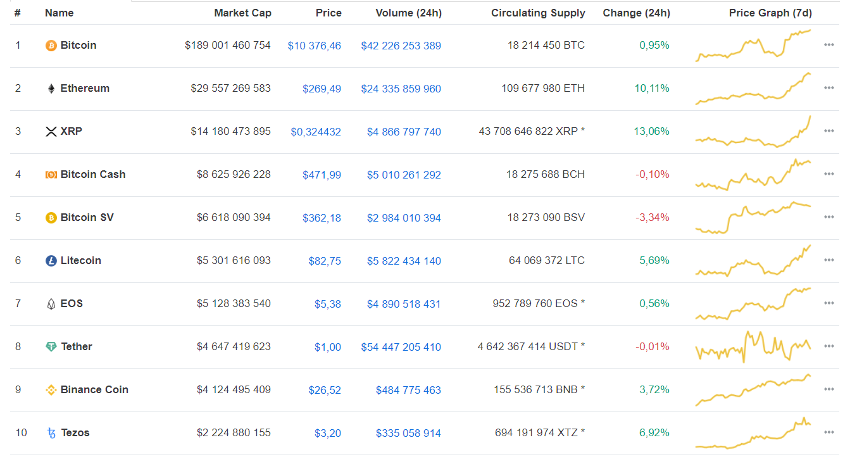Viewport: 850px width, 459px height.
Task: Click Bitcoin SV 24h change -3,34%
Action: [653, 218]
